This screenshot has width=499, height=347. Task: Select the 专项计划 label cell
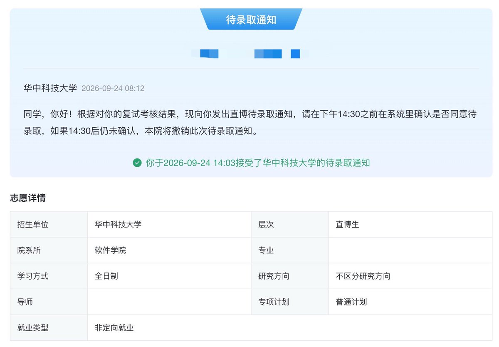click(x=290, y=302)
